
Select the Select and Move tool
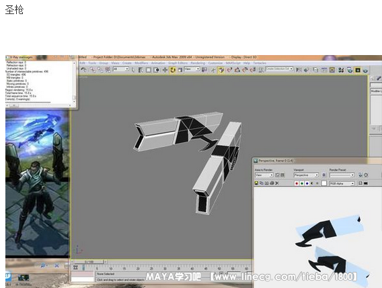(165, 70)
